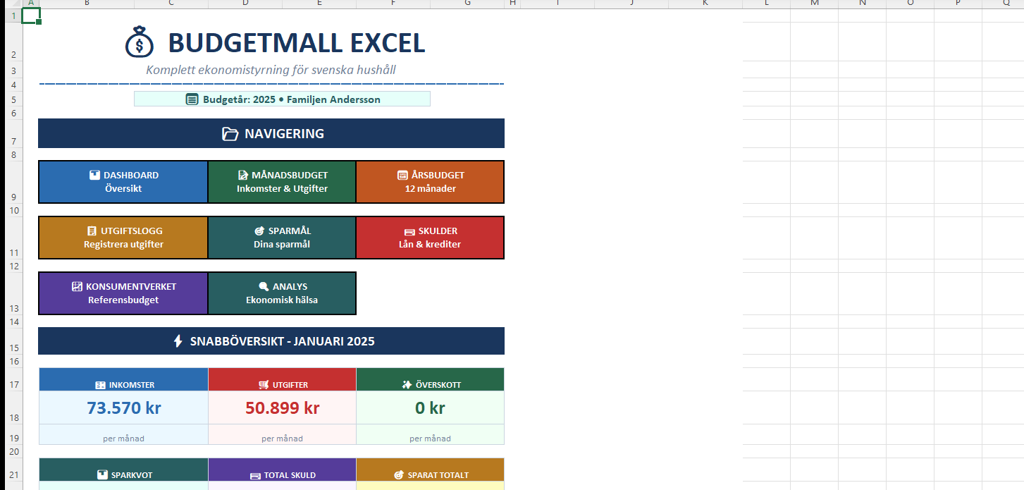Image resolution: width=1024 pixels, height=490 pixels.
Task: Select the 'SNABBÖVERSIKT - JANUARI 2025' header
Action: click(x=271, y=341)
